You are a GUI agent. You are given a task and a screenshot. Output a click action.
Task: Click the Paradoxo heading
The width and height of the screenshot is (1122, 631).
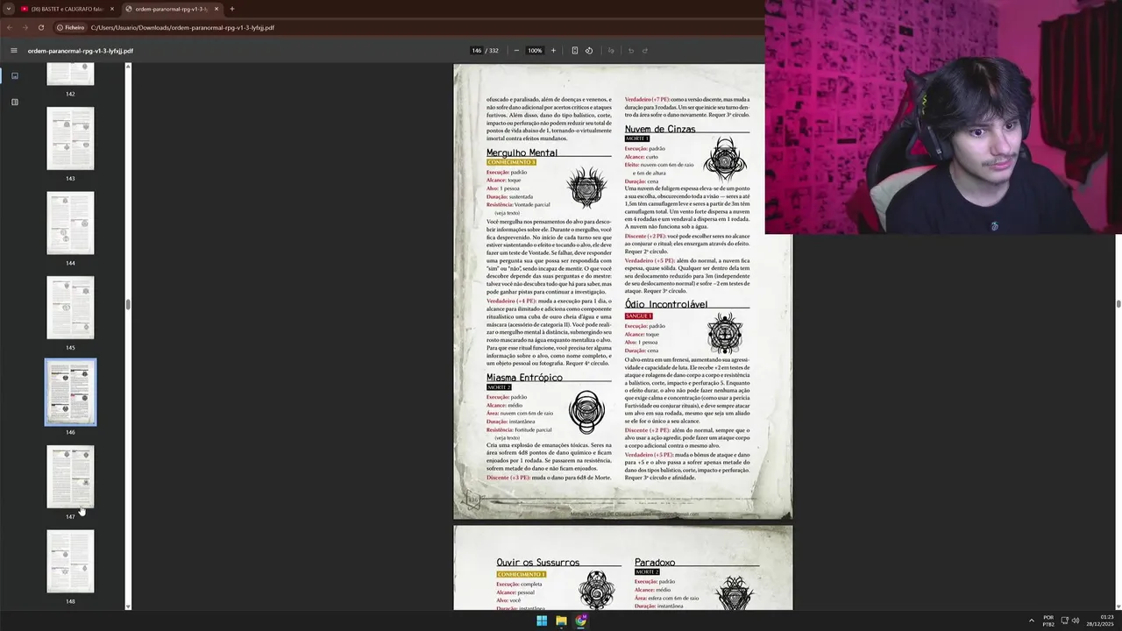pyautogui.click(x=655, y=563)
